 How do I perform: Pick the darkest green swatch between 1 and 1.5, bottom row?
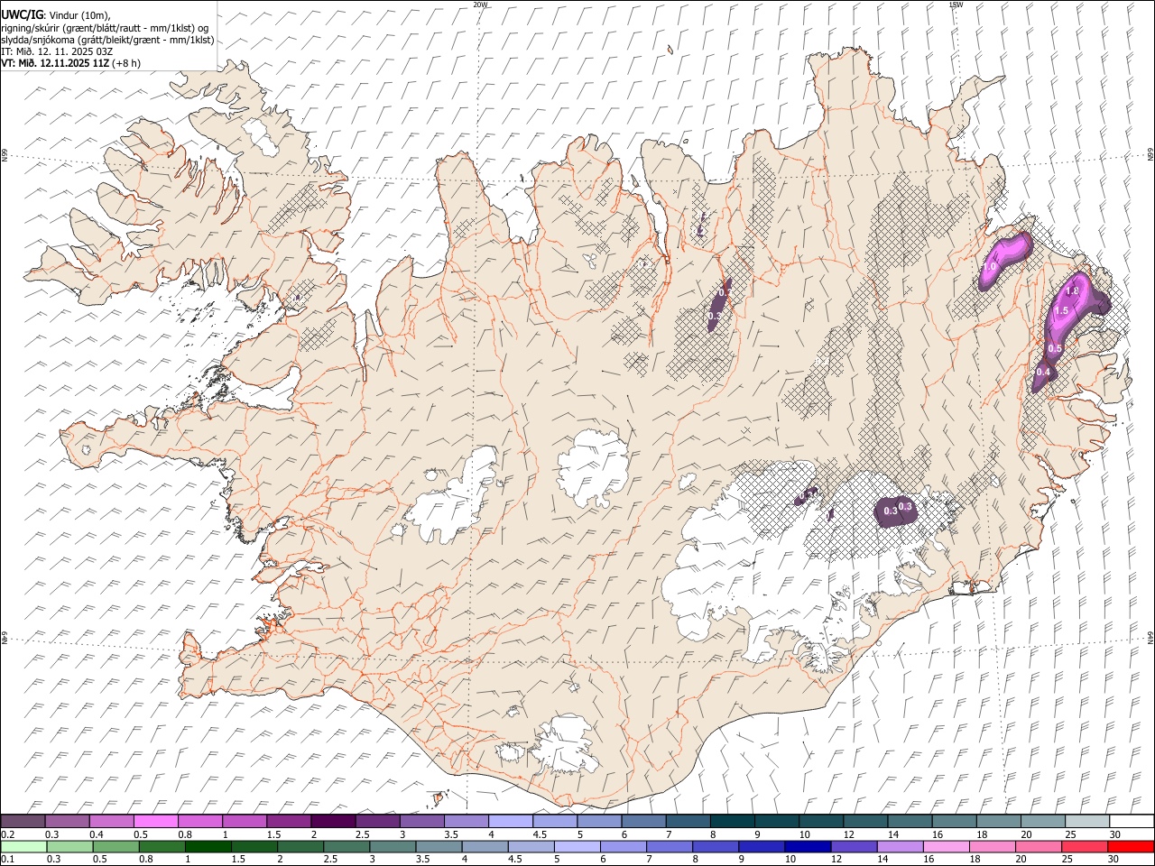click(208, 846)
